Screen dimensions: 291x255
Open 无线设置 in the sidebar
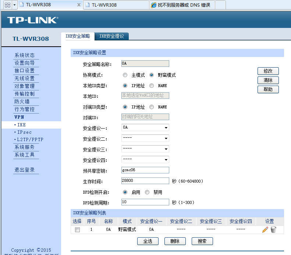coord(25,78)
